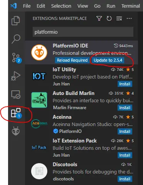This screenshot has width=143, height=185.
Task: Click the Discotools extension placeholder icon
Action: point(39,171)
